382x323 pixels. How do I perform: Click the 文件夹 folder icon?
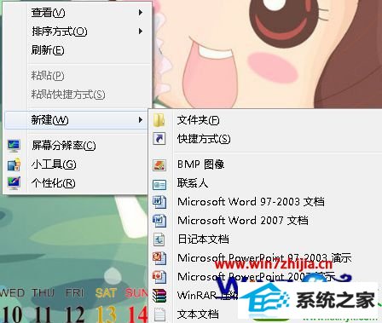point(159,120)
